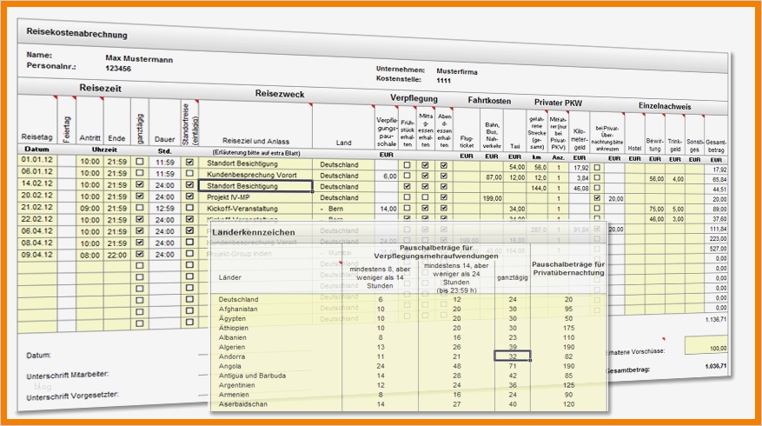762x426 pixels.
Task: Tick ganztägig checkbox in row 21.02.12
Action: pyautogui.click(x=140, y=208)
